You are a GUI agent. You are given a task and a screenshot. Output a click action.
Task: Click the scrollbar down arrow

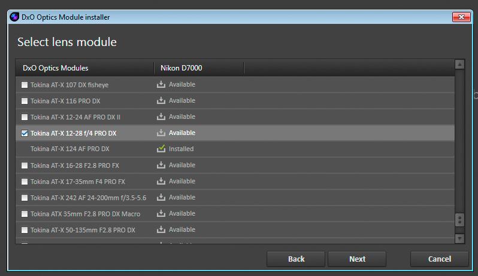tap(459, 238)
